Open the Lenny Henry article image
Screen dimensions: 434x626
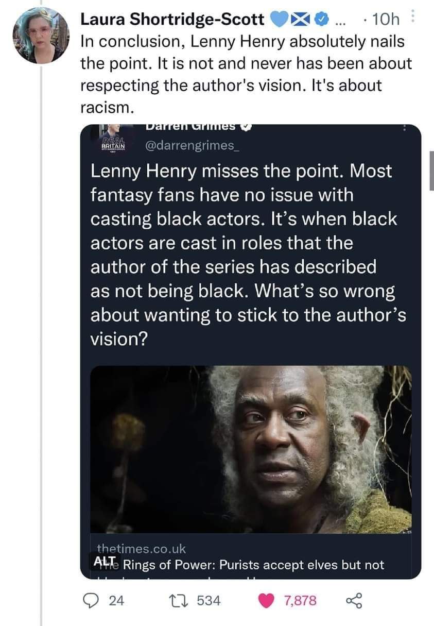(x=252, y=449)
